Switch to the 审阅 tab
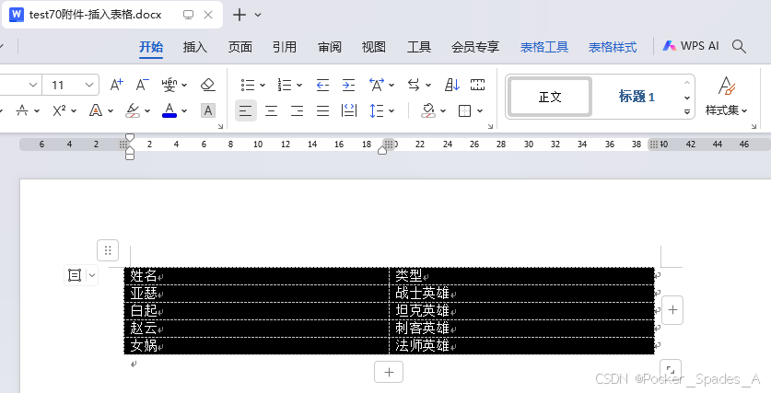The height and width of the screenshot is (393, 771). [330, 47]
